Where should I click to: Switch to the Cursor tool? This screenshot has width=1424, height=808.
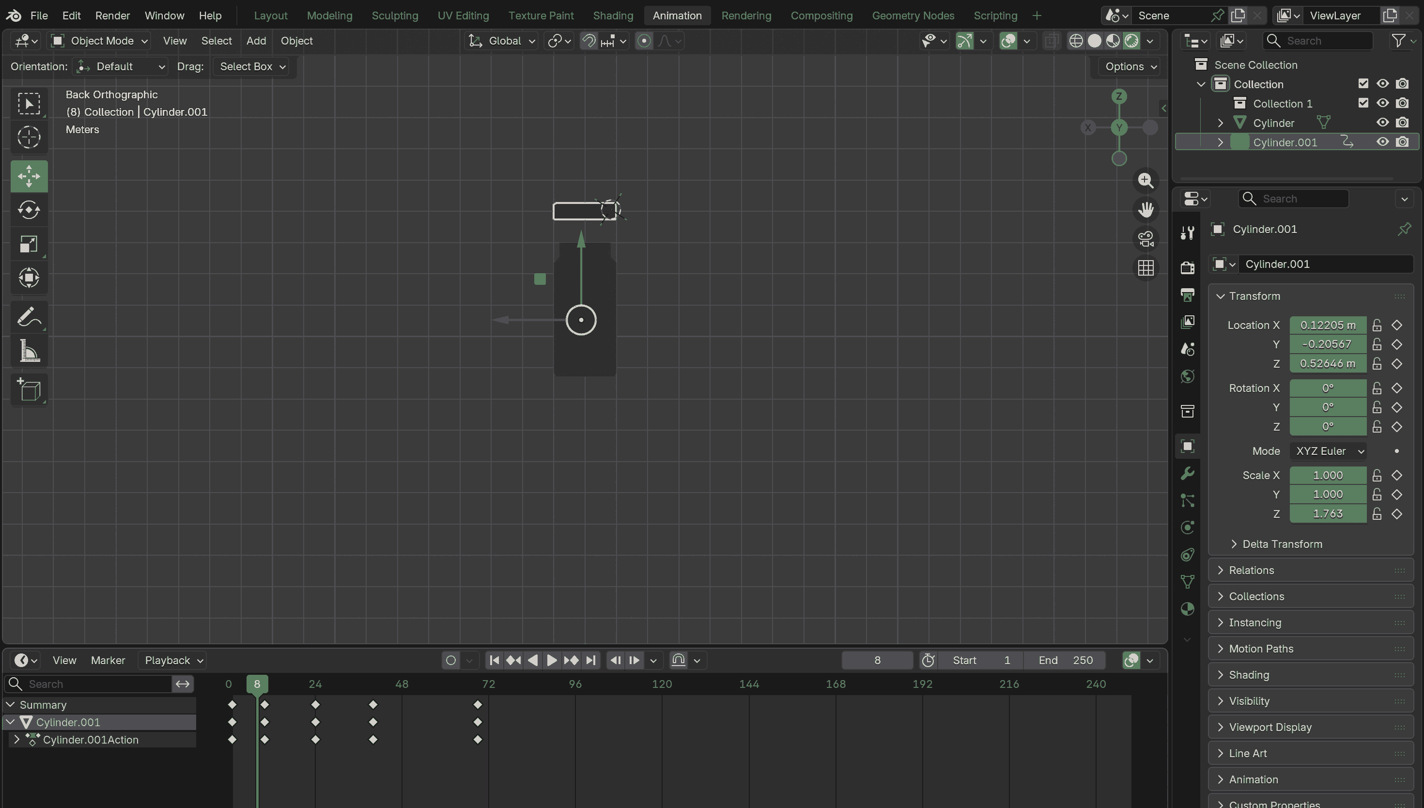pyautogui.click(x=29, y=137)
